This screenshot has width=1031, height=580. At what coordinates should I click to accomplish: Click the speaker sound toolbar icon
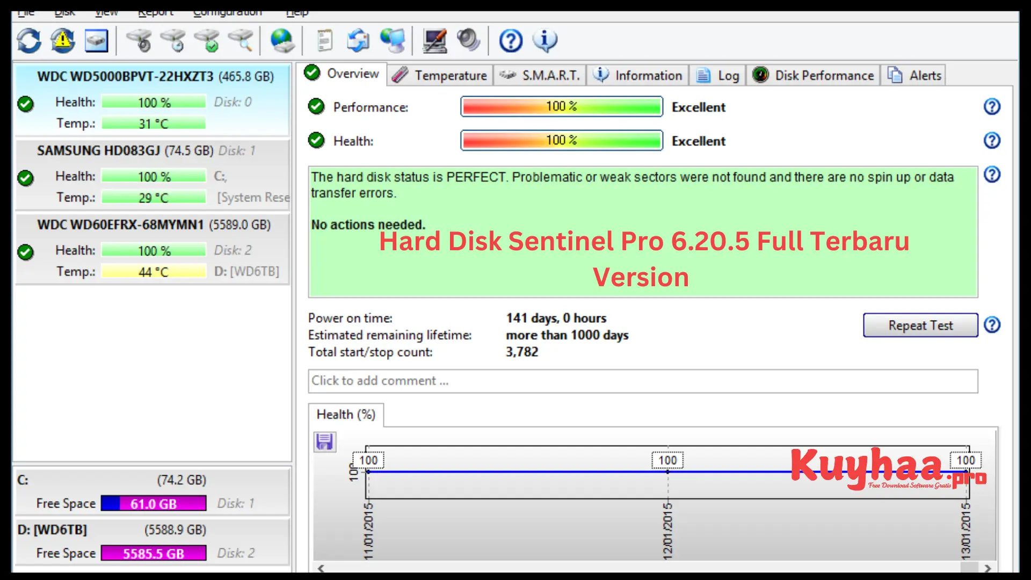coord(468,40)
